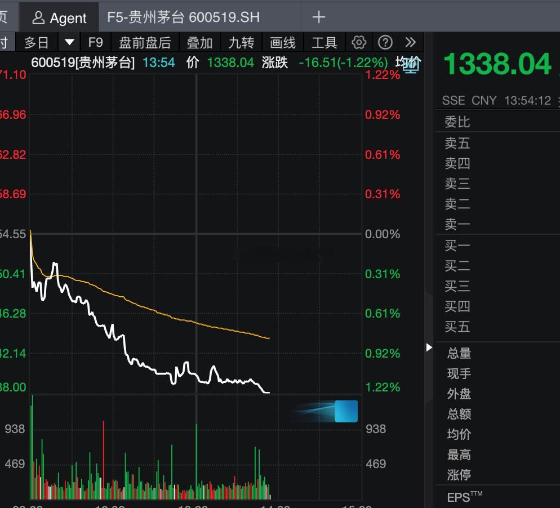Screen dimensions: 560x508
Task: Click the 13:54 time in chart header
Action: pos(158,63)
